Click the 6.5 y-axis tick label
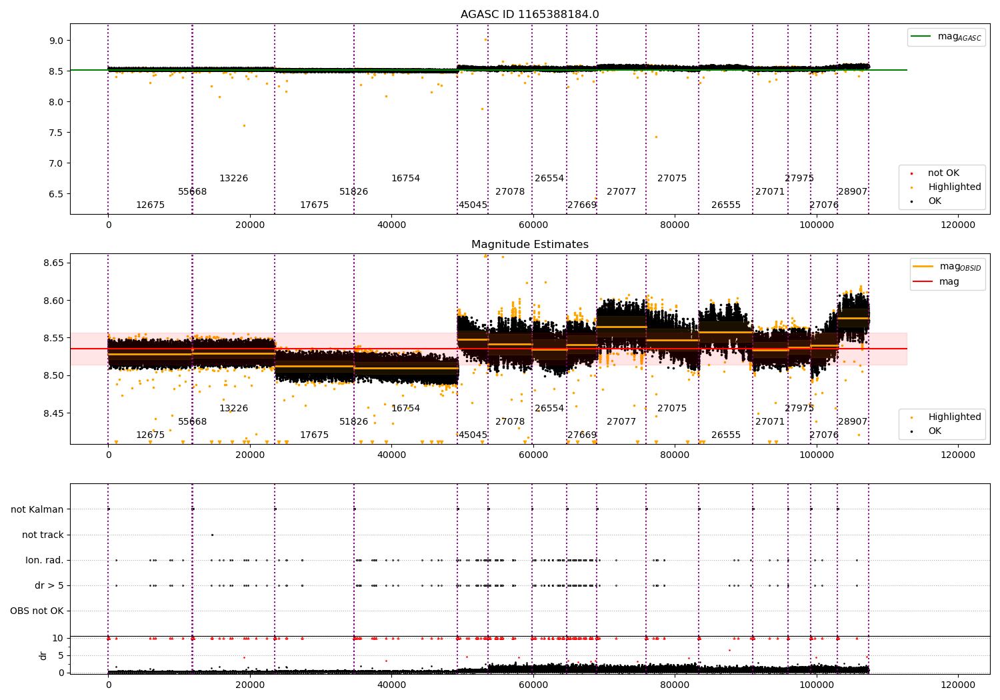Screen dimensions: 1000x700 [x=55, y=194]
